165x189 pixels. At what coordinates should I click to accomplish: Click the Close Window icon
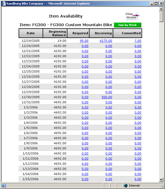(x=132, y=16)
